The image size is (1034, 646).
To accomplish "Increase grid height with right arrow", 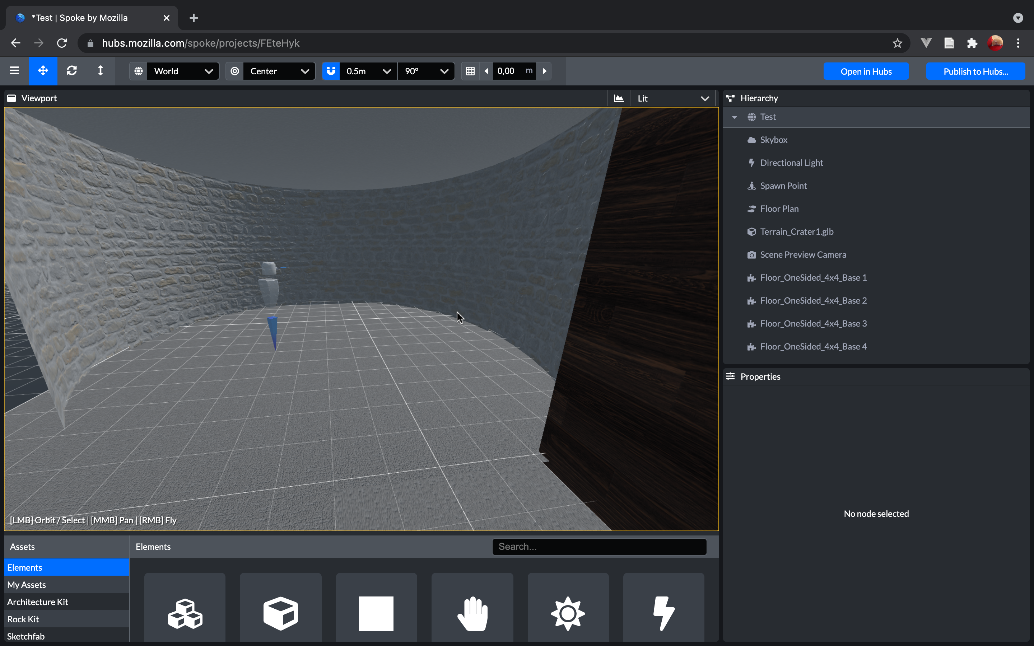I will (x=544, y=71).
